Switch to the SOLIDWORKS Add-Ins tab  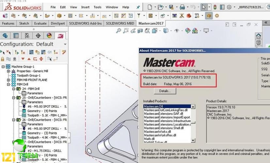[x=86, y=23]
